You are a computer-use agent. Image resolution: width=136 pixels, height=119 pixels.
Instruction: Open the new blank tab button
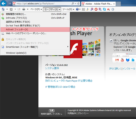point(118,4)
